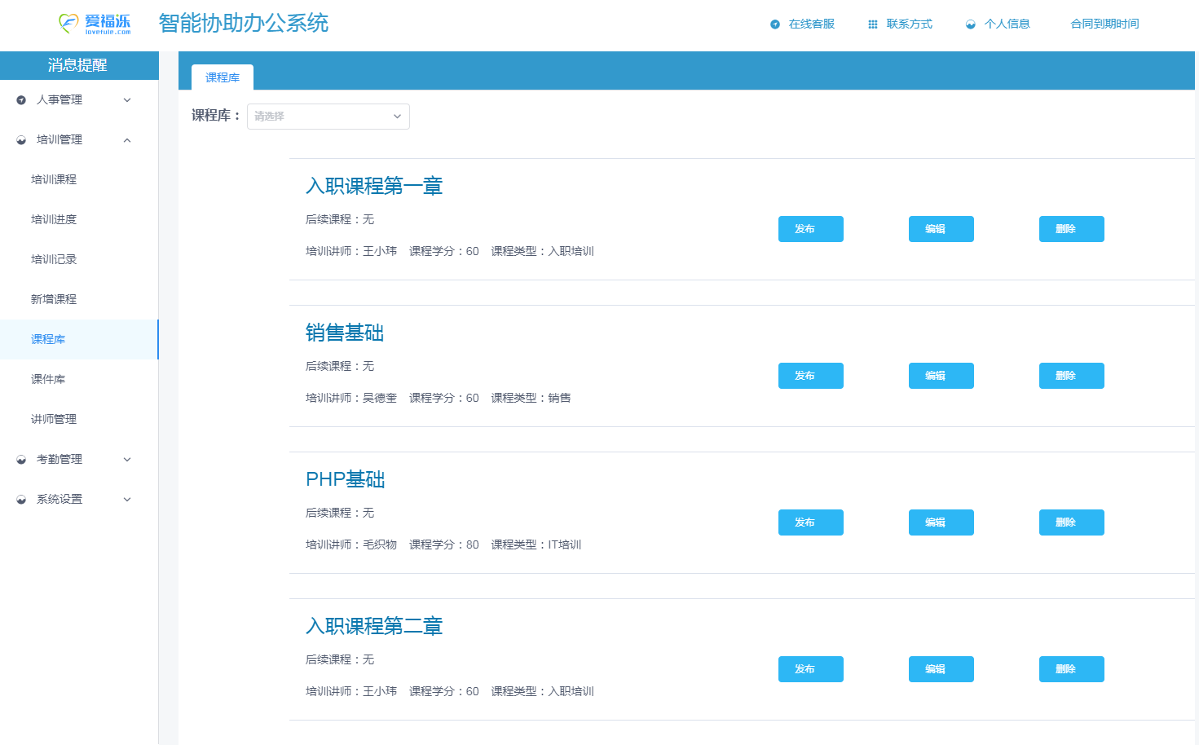Click the 培训管理 sidebar icon

(19, 139)
